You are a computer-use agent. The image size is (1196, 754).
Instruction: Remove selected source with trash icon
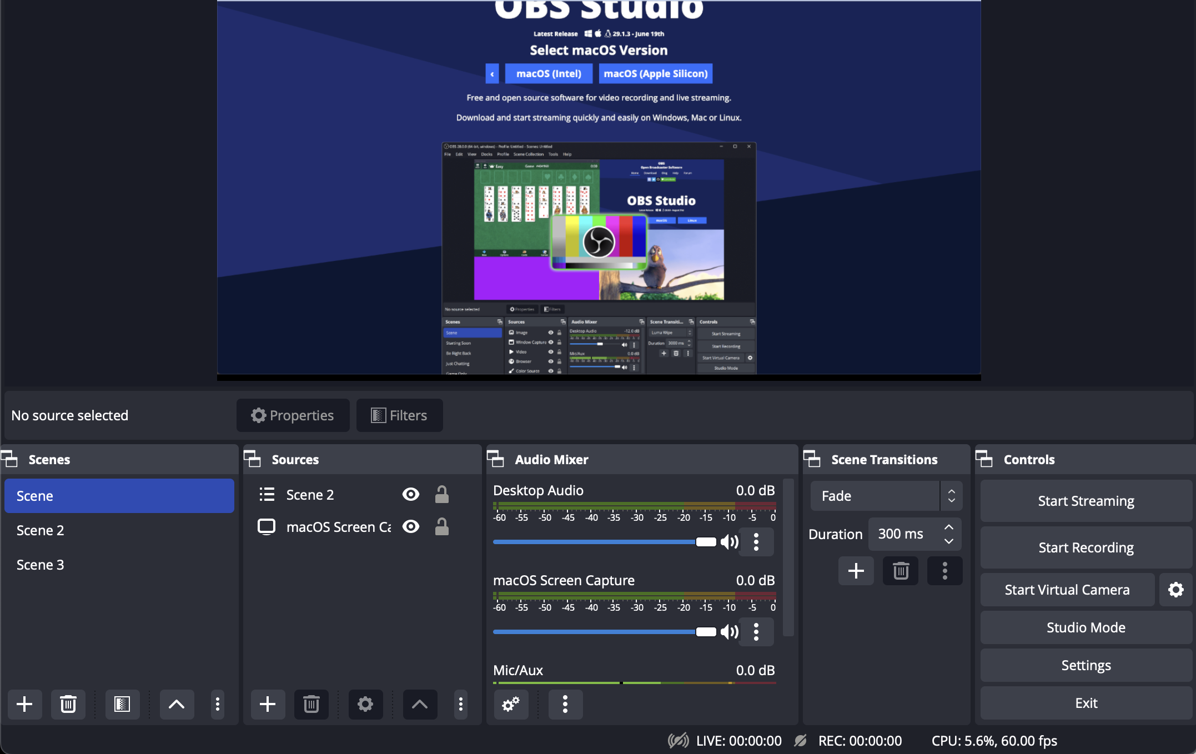click(311, 704)
